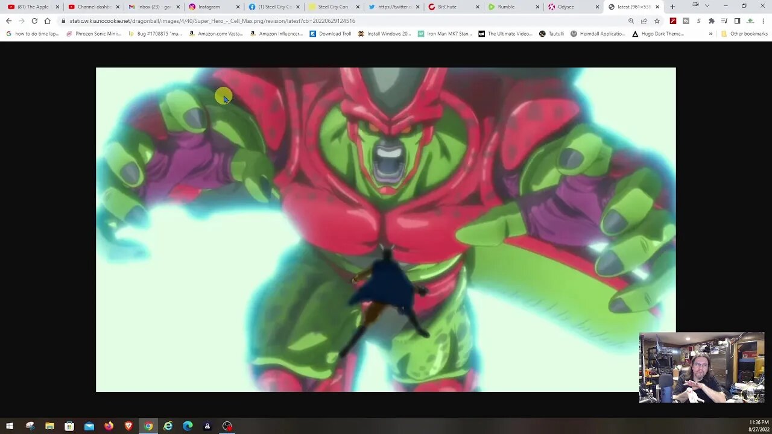Open Chrome's three-dot menu
Screen dimensions: 772x434
763,20
